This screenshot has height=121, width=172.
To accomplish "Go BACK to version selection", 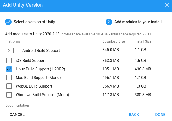I will click(x=134, y=115).
